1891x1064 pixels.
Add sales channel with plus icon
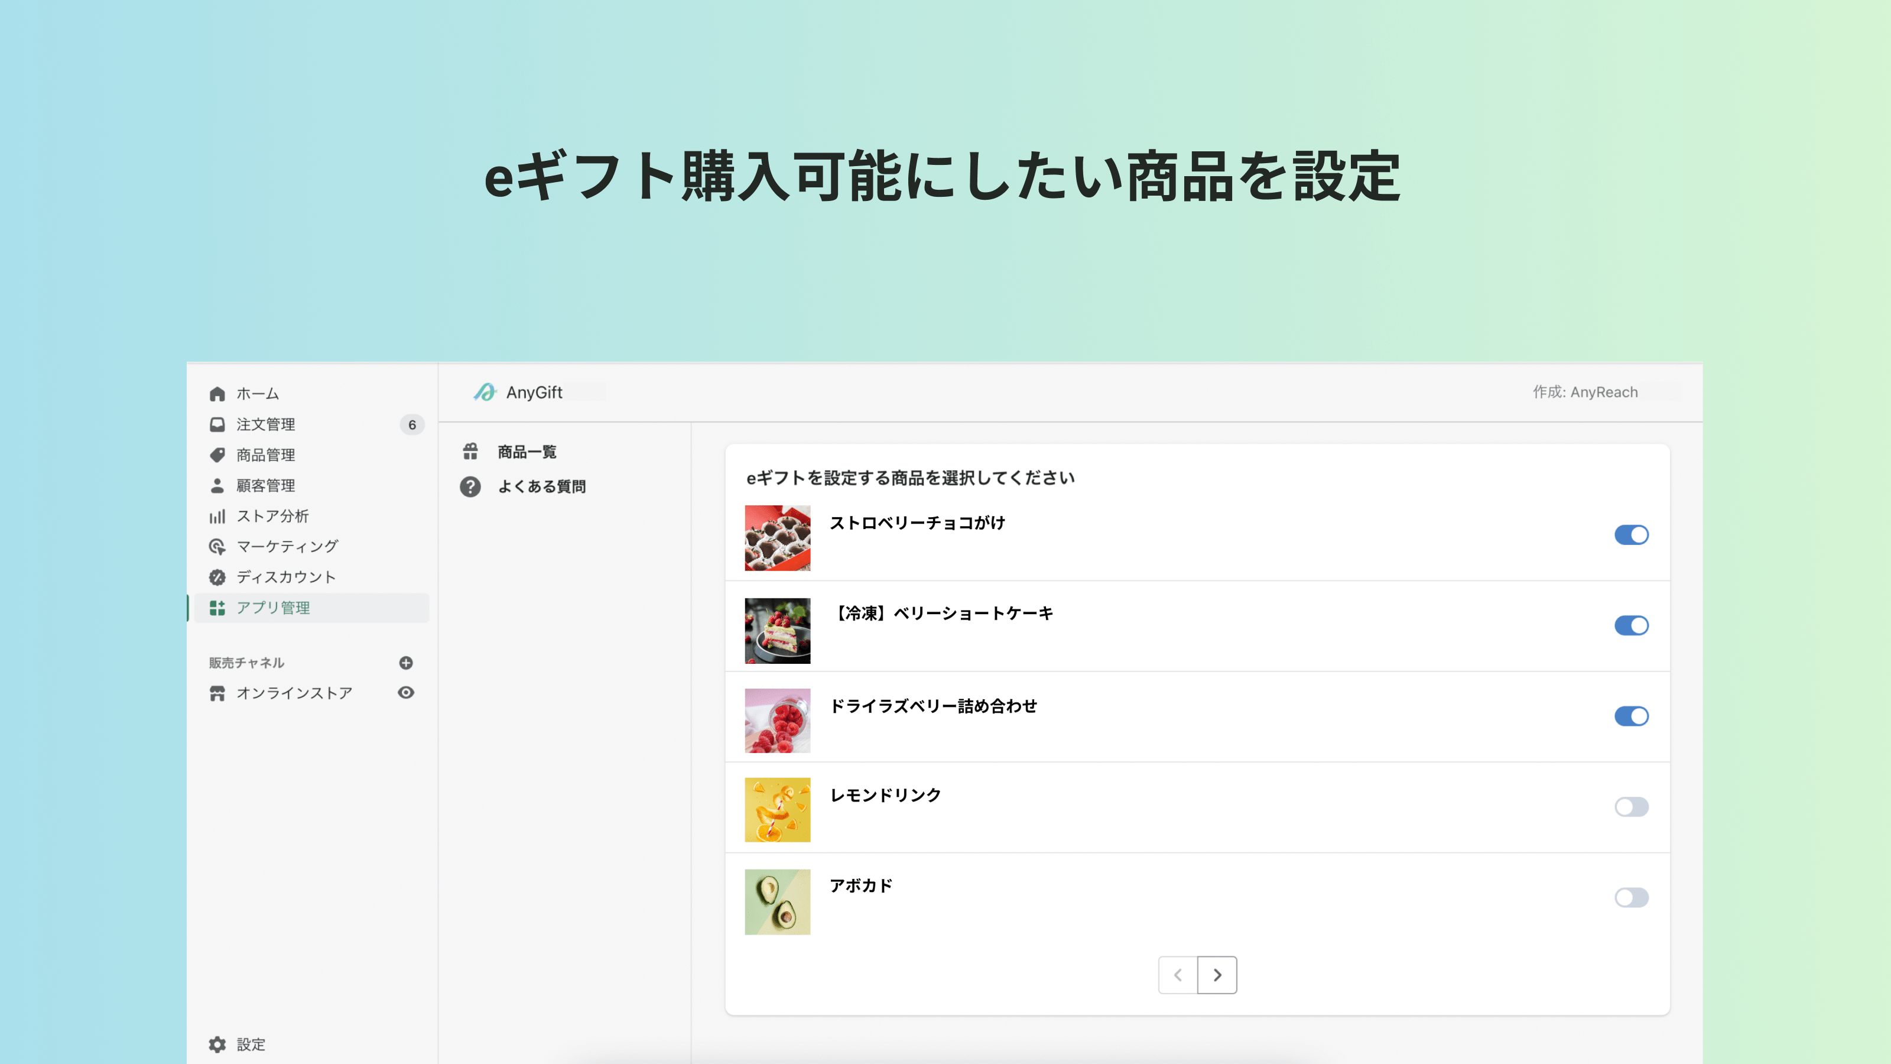406,662
